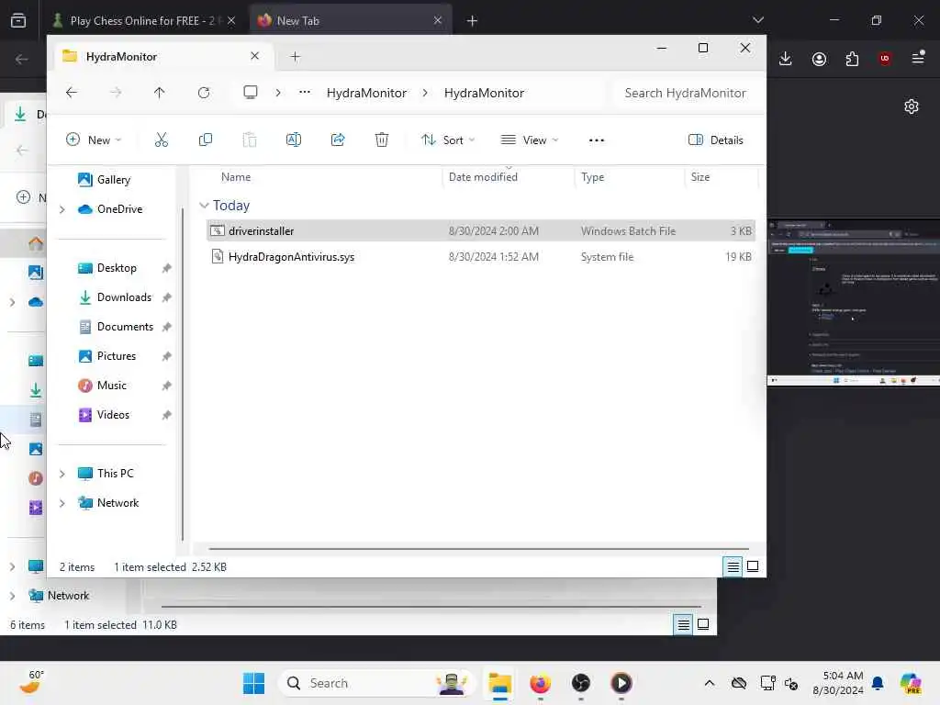This screenshot has height=705, width=940.
Task: Click the settings gear on New Tab page
Action: tap(912, 106)
